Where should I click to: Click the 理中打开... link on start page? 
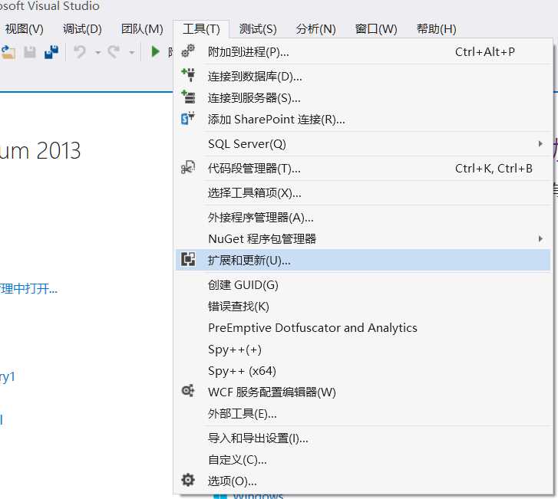(28, 289)
